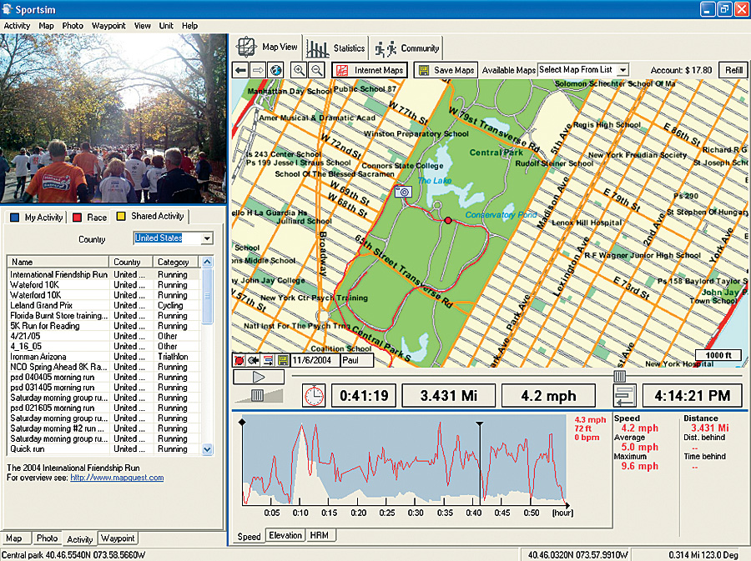Screen dimensions: 751x561
Task: Select the Elevation graph tab
Action: 285,535
